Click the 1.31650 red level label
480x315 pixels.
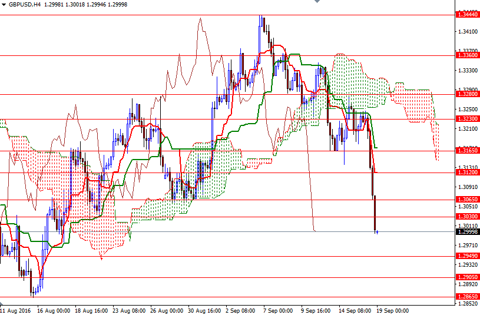pos(468,150)
